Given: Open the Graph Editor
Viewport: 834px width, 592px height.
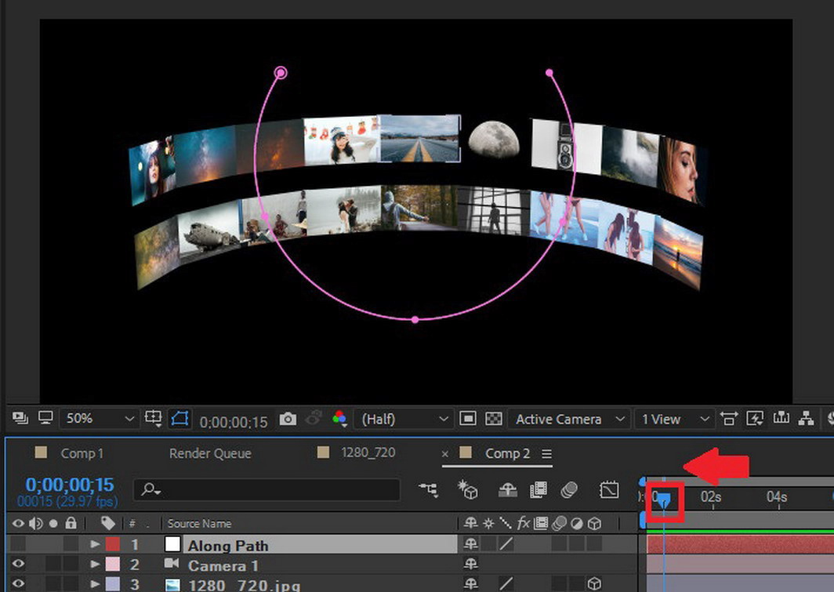Looking at the screenshot, I should coord(609,490).
